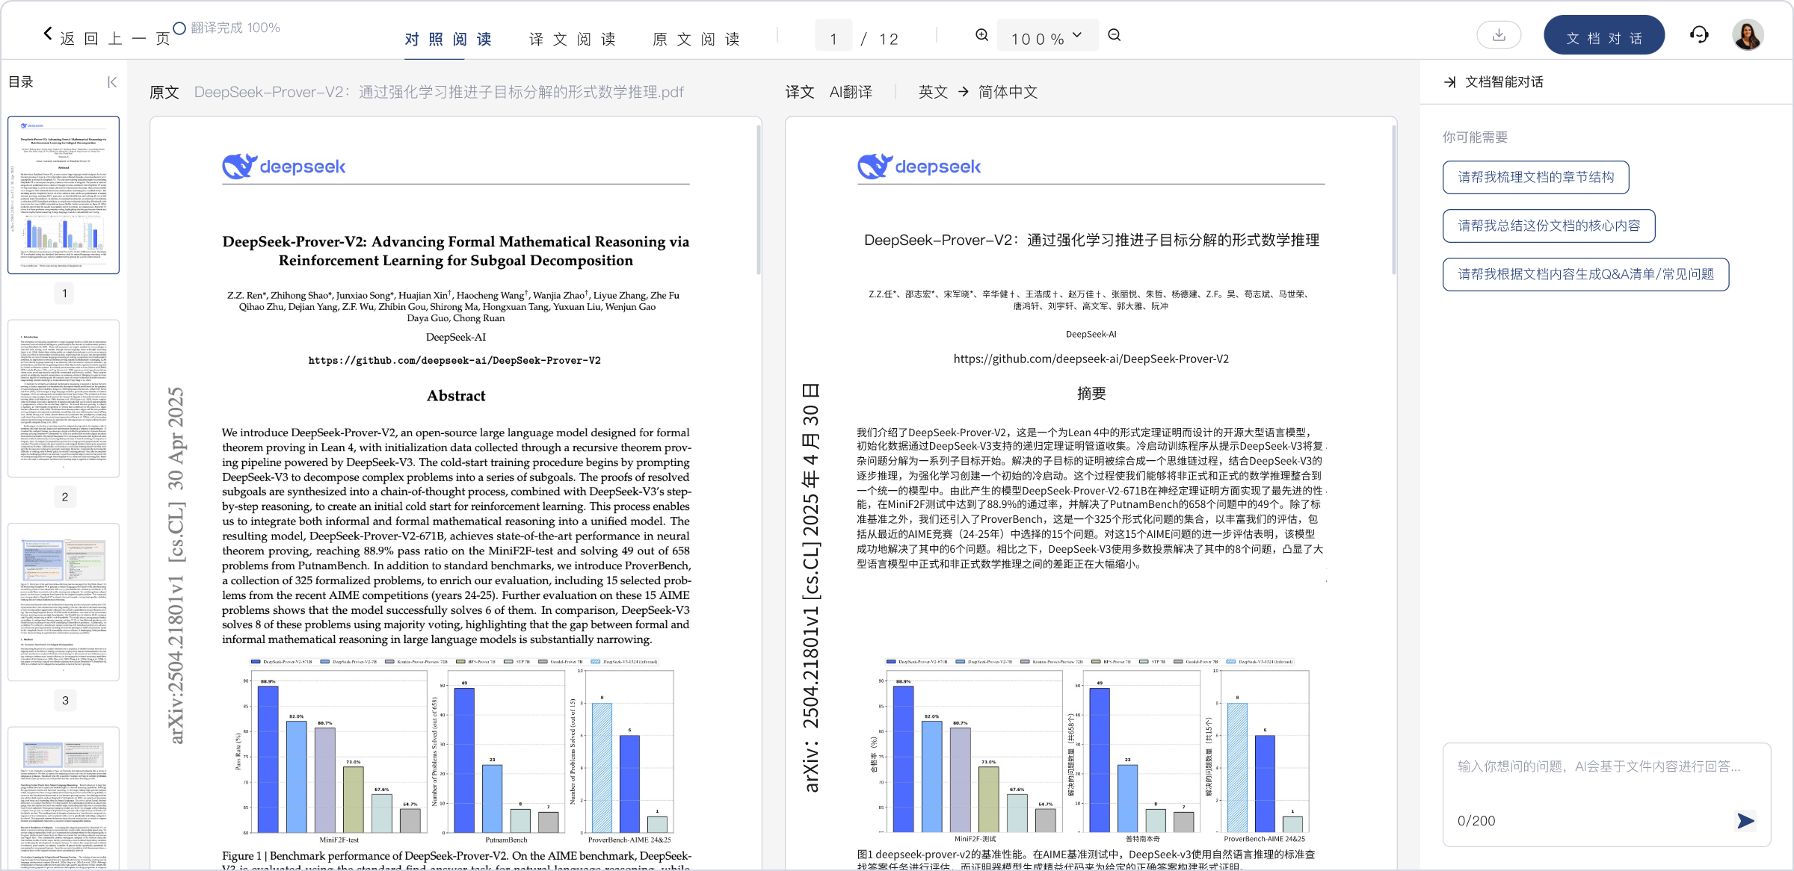This screenshot has height=871, width=1794.
Task: Click the English to Chinese arrow
Action: (x=964, y=92)
